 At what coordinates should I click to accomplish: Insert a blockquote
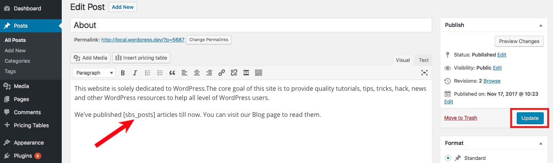pos(172,73)
